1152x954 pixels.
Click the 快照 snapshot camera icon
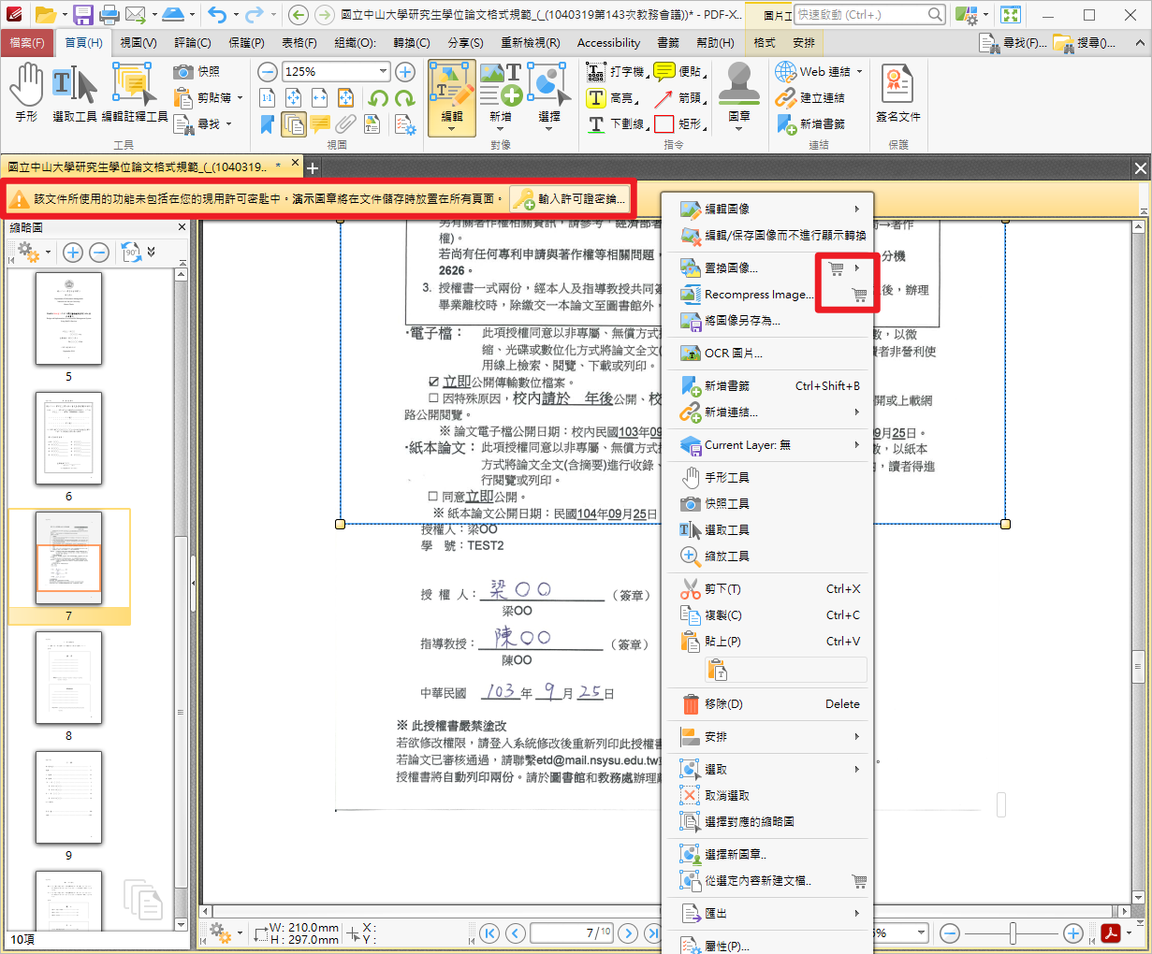tap(184, 72)
